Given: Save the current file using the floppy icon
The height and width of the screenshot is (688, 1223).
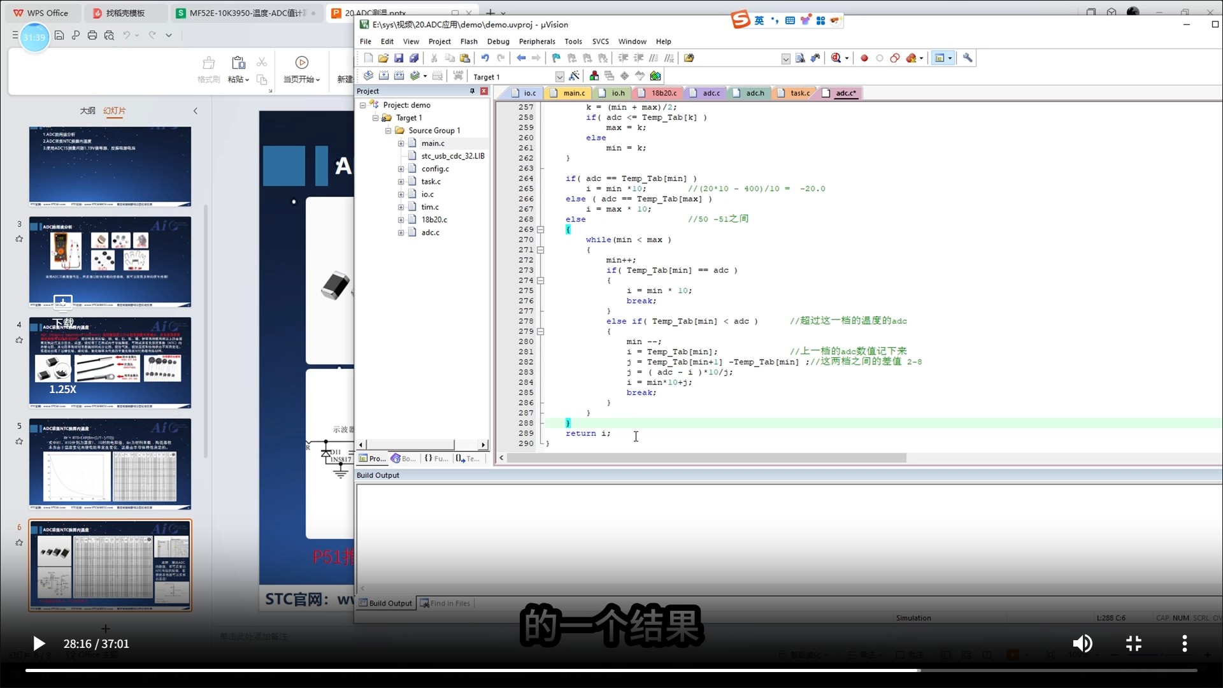Looking at the screenshot, I should [399, 58].
